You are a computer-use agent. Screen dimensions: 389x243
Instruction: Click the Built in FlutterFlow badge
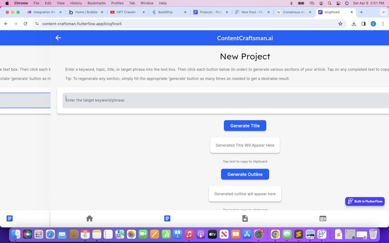point(365,201)
